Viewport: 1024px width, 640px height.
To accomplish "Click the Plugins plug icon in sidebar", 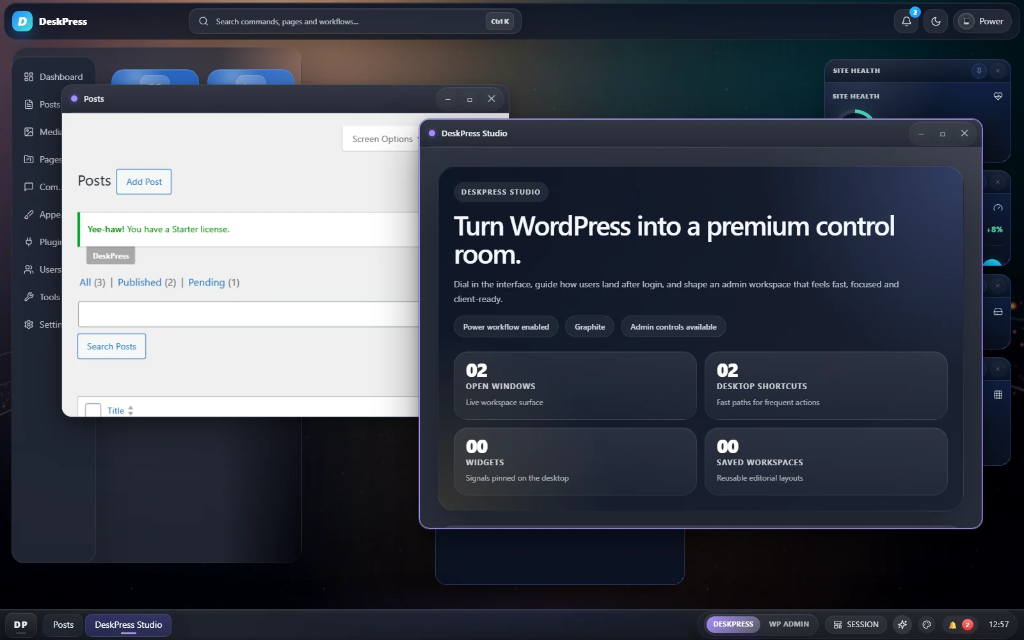I will (29, 242).
